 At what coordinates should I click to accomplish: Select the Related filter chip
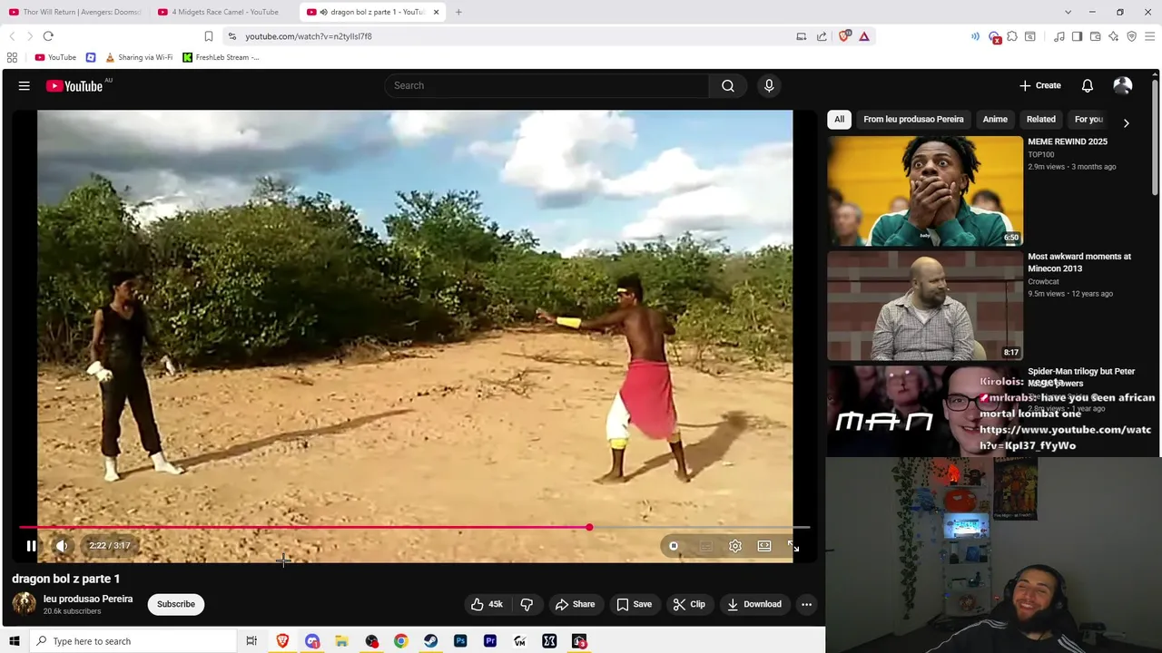tap(1040, 119)
